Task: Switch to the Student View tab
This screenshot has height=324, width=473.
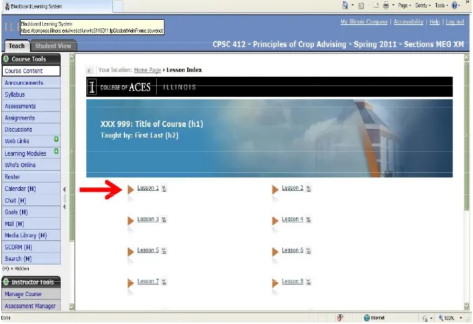Action: (x=53, y=46)
